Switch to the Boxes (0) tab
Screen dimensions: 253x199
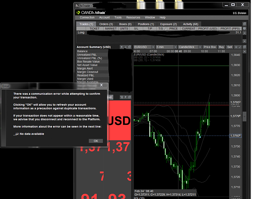(x=125, y=24)
